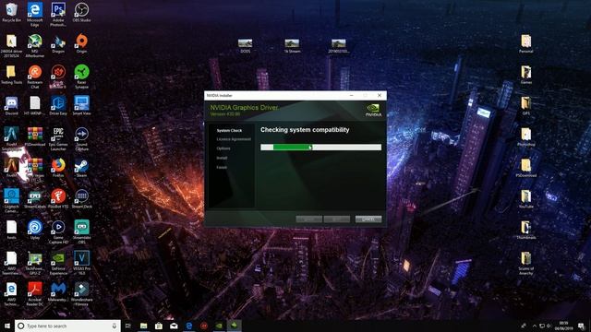Click 'NVIDIA Graphics Driver' title text
This screenshot has height=332, width=591.
point(244,108)
